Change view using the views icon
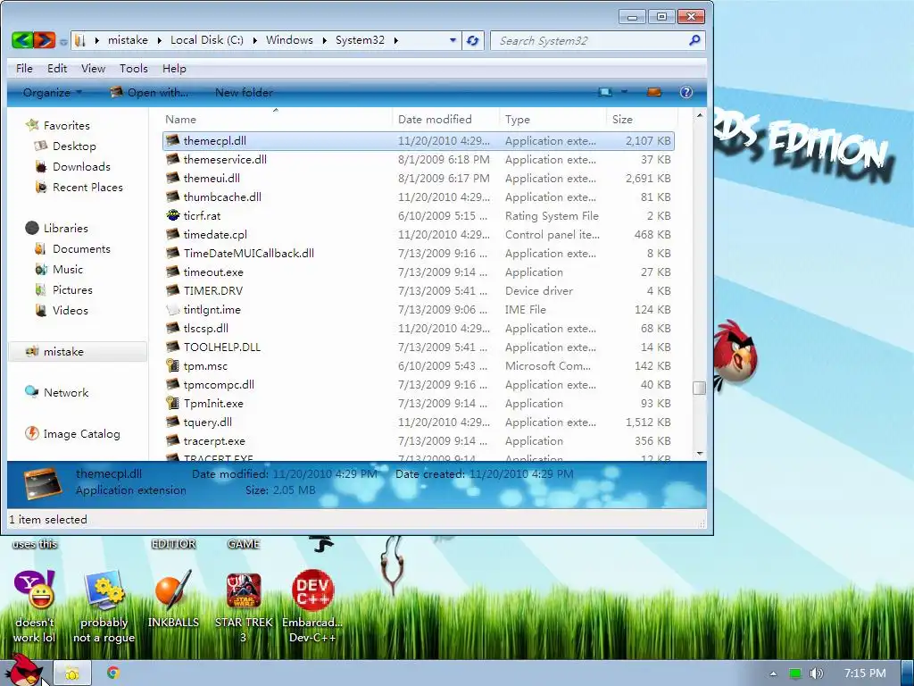 (x=605, y=92)
